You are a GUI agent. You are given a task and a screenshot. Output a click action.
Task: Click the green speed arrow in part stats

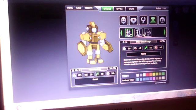[x=146, y=48]
